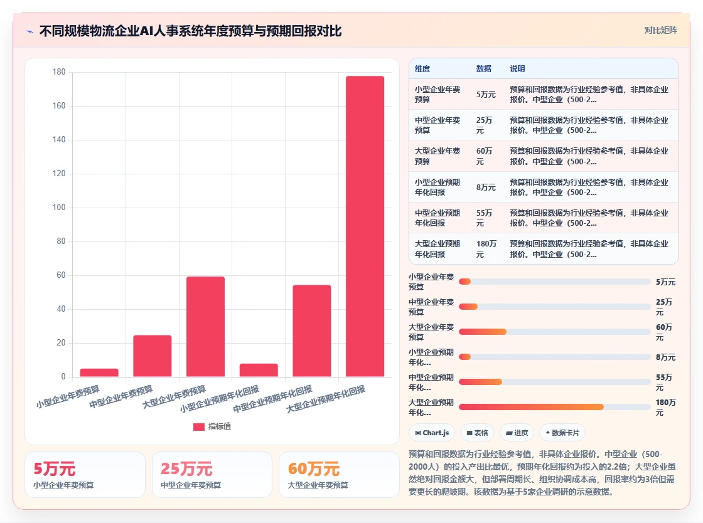Image resolution: width=703 pixels, height=523 pixels.
Task: Click the 大型企业预期年化回报 bar in chart
Action: pos(365,226)
